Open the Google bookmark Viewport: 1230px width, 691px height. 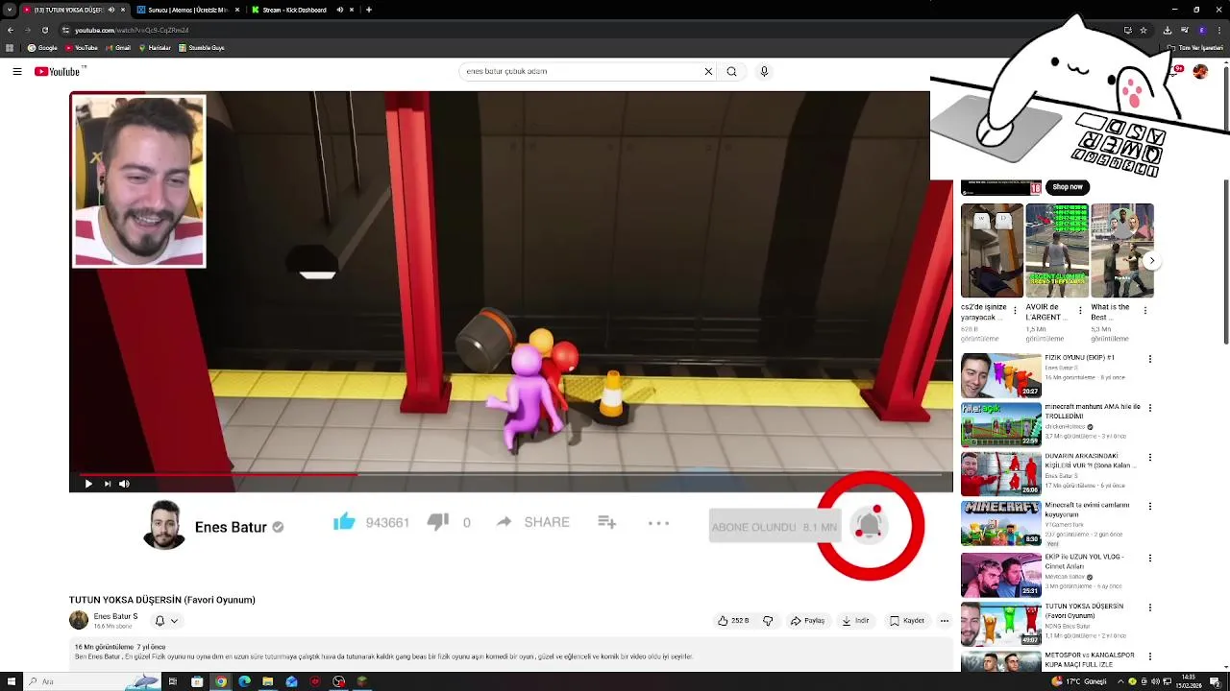(42, 48)
